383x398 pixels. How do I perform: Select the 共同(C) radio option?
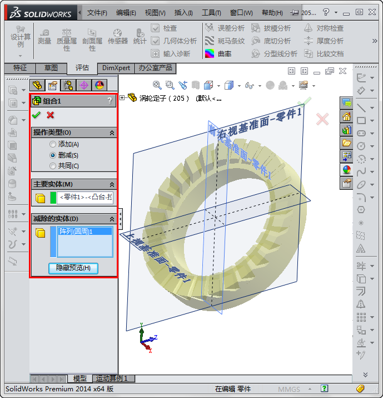[x=53, y=166]
